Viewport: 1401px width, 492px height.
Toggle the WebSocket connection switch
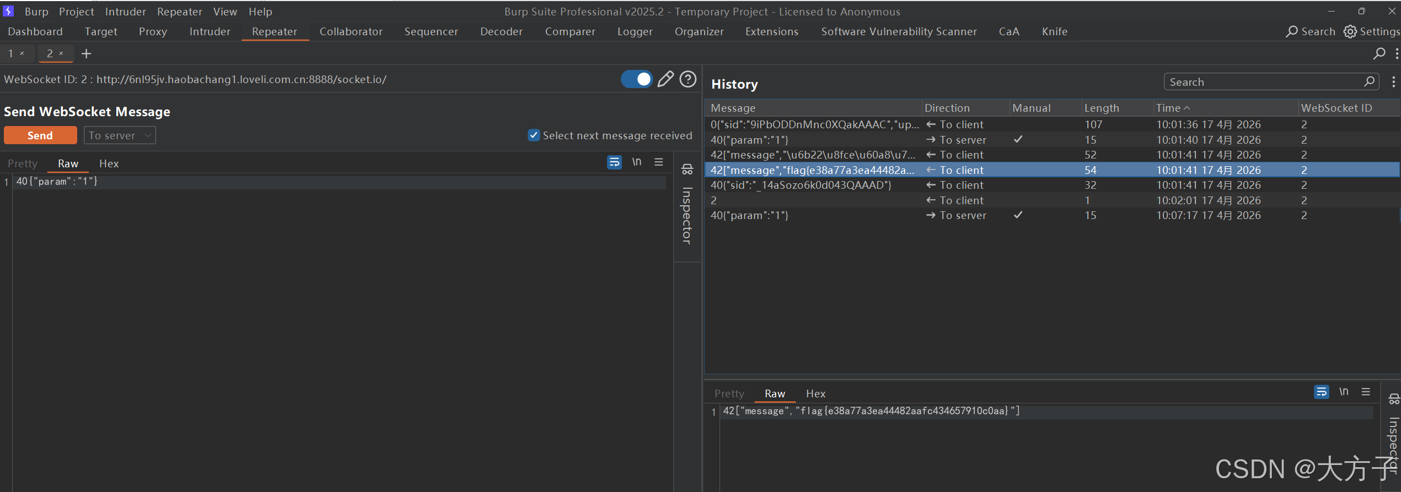click(637, 79)
